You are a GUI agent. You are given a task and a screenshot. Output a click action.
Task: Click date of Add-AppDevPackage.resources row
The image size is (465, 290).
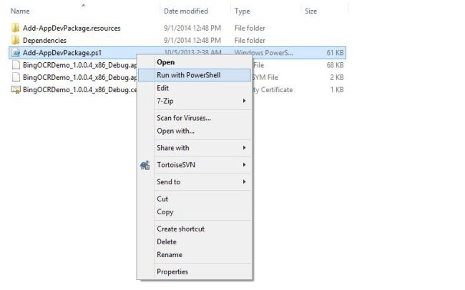[192, 28]
